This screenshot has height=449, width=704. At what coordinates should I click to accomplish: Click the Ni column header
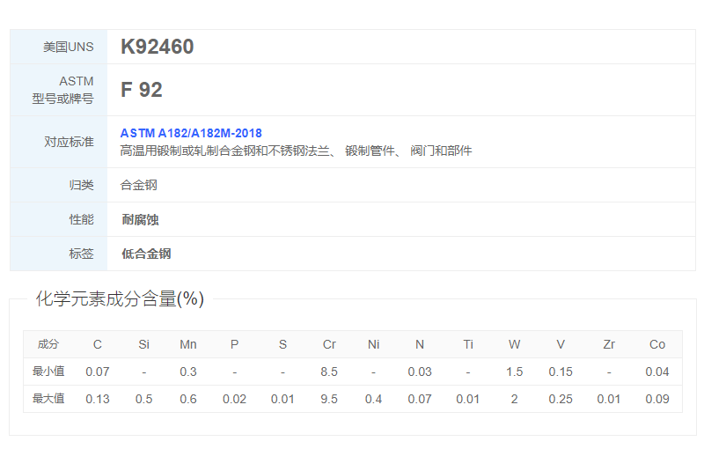click(x=373, y=344)
